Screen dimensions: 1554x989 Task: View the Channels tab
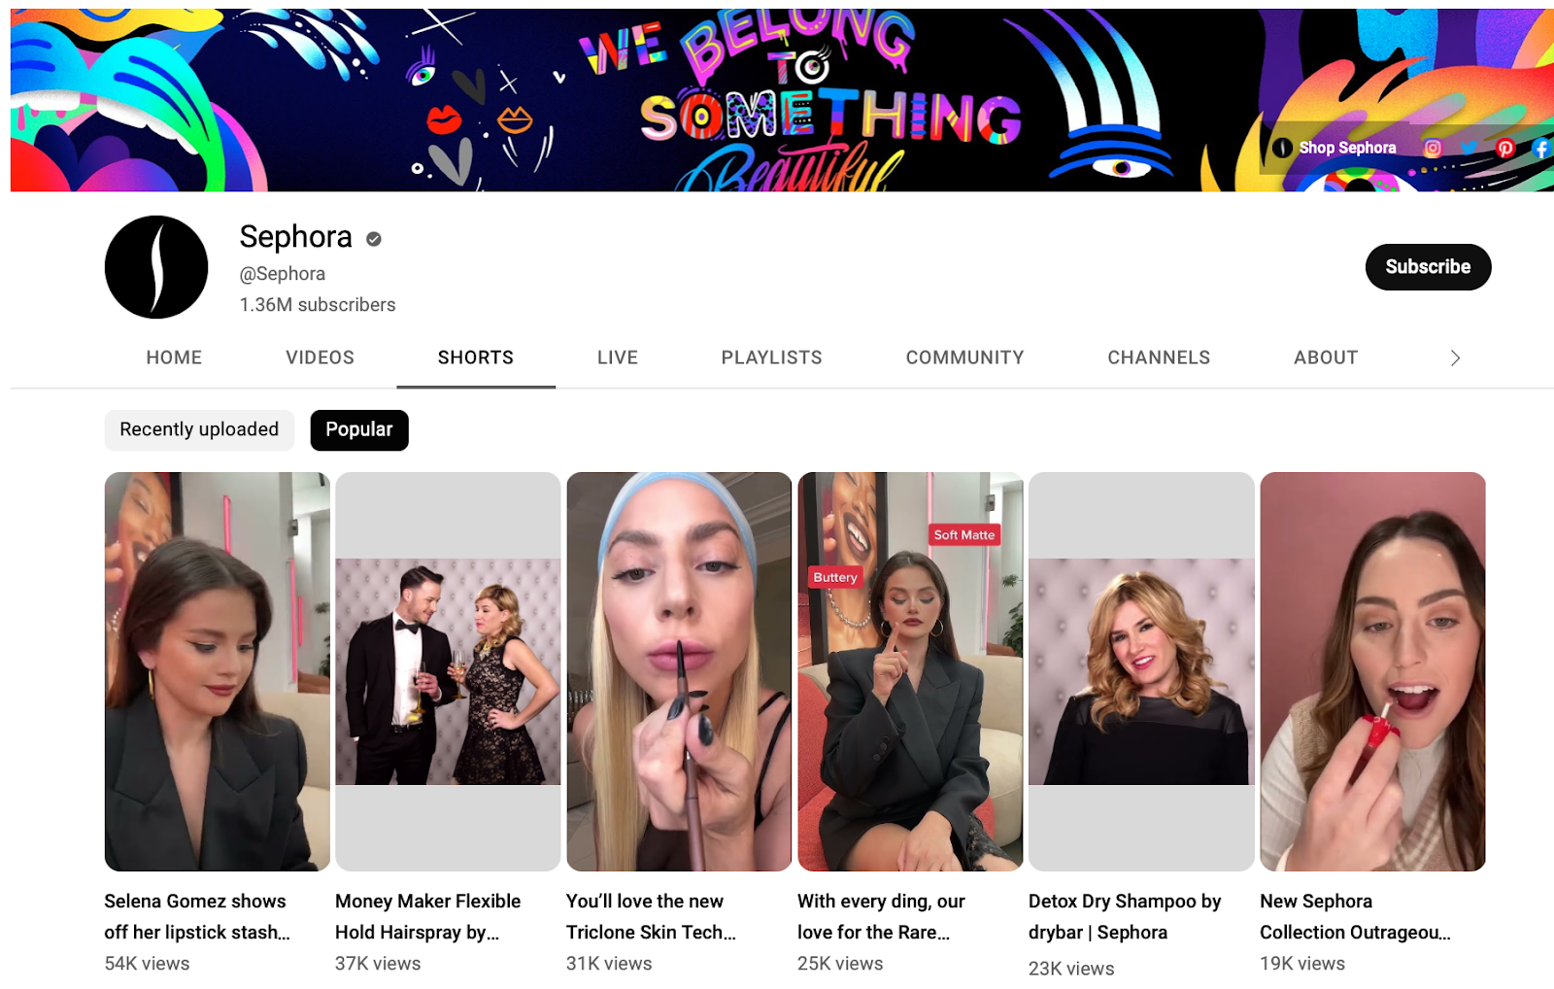point(1159,358)
